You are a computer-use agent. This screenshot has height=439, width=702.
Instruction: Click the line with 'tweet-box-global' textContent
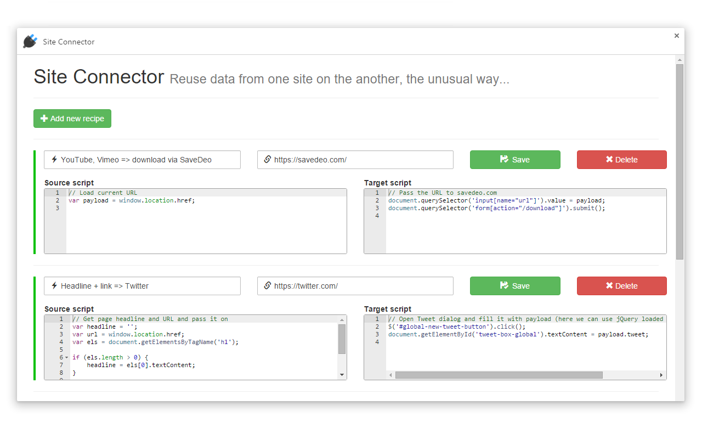click(x=518, y=334)
